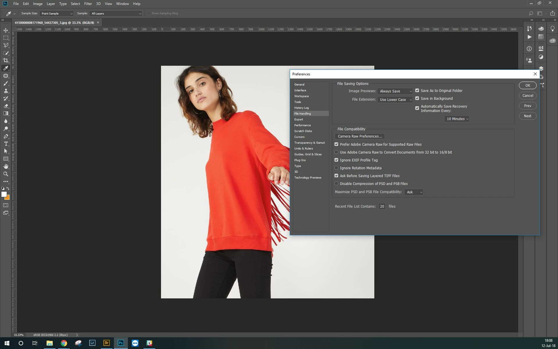Select the Hand tool
This screenshot has width=558, height=349.
tap(6, 166)
